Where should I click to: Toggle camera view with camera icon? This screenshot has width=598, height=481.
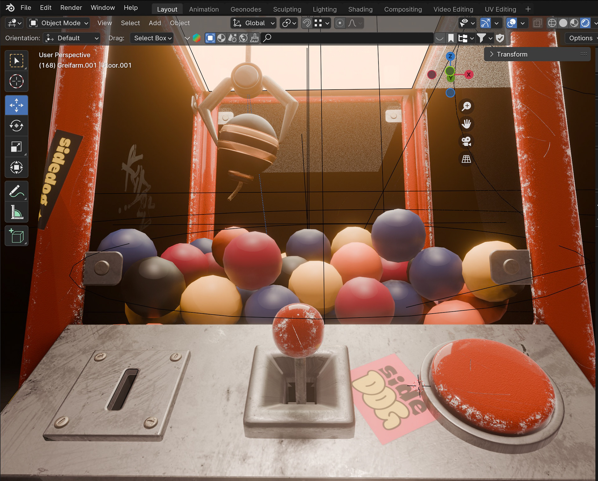pyautogui.click(x=466, y=141)
